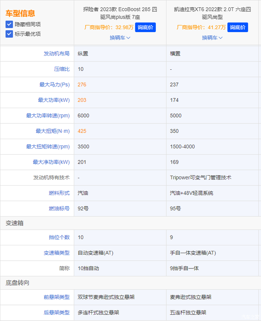Image resolution: width=261 pixels, height=321 pixels.
Task: Select the 底盘转向 section header
Action: (x=18, y=283)
